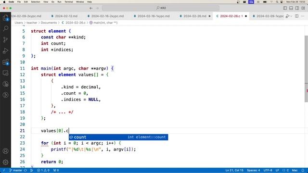Image resolution: width=308 pixels, height=173 pixels.
Task: Open the Apple menu
Action: click(4, 2)
